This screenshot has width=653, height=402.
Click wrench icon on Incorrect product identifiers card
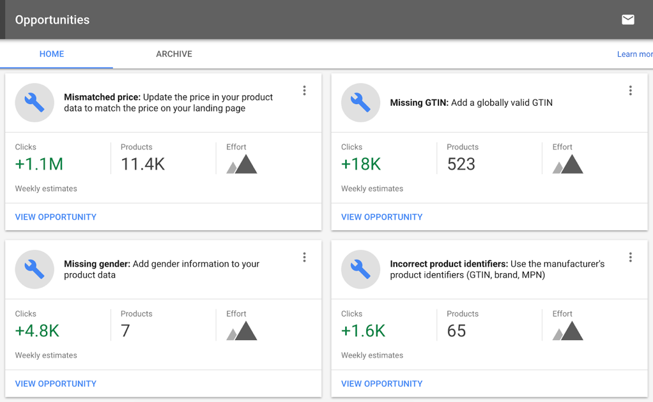(360, 269)
